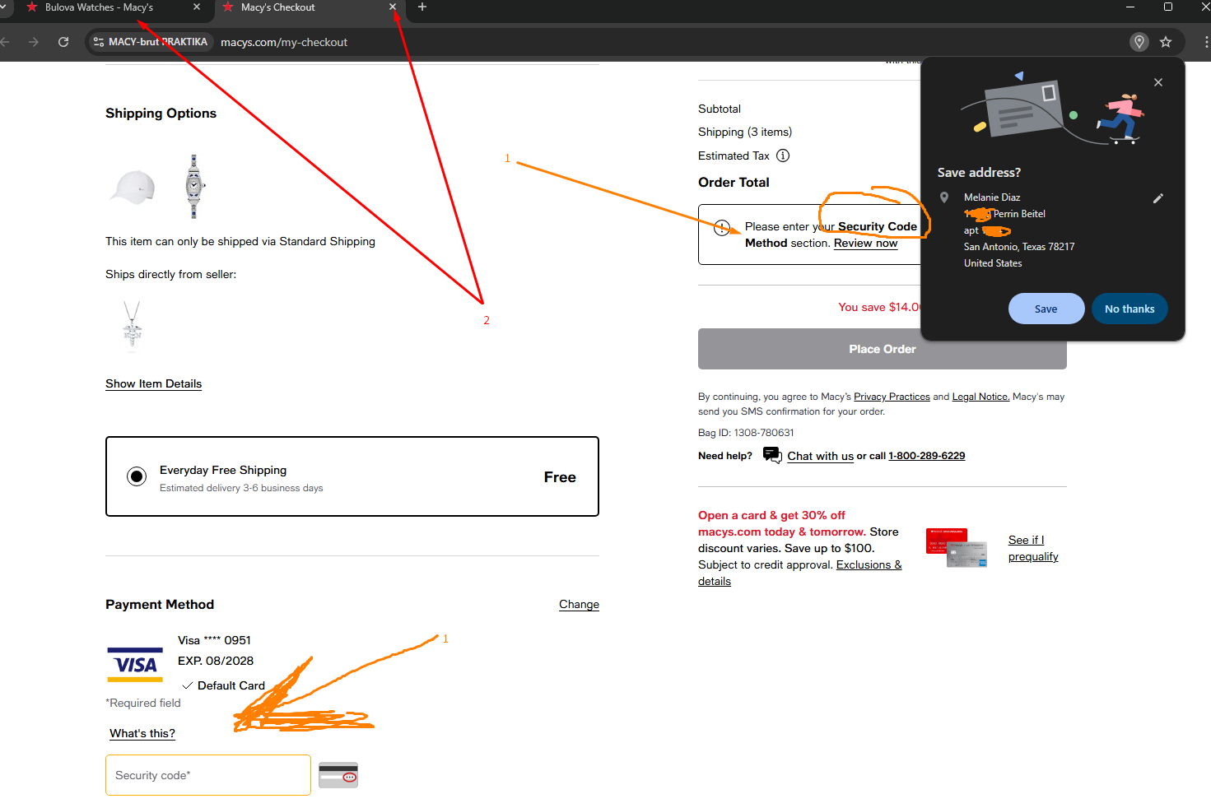Click inside the Security code field
Viewport: 1211px width, 808px height.
[x=207, y=775]
